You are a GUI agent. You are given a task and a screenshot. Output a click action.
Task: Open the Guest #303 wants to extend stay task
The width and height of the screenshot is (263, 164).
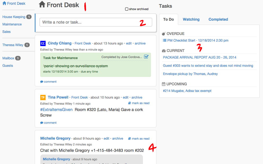[x=208, y=65]
